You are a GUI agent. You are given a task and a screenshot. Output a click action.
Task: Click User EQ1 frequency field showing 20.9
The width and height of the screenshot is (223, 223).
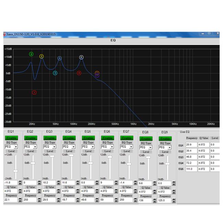[191, 145]
